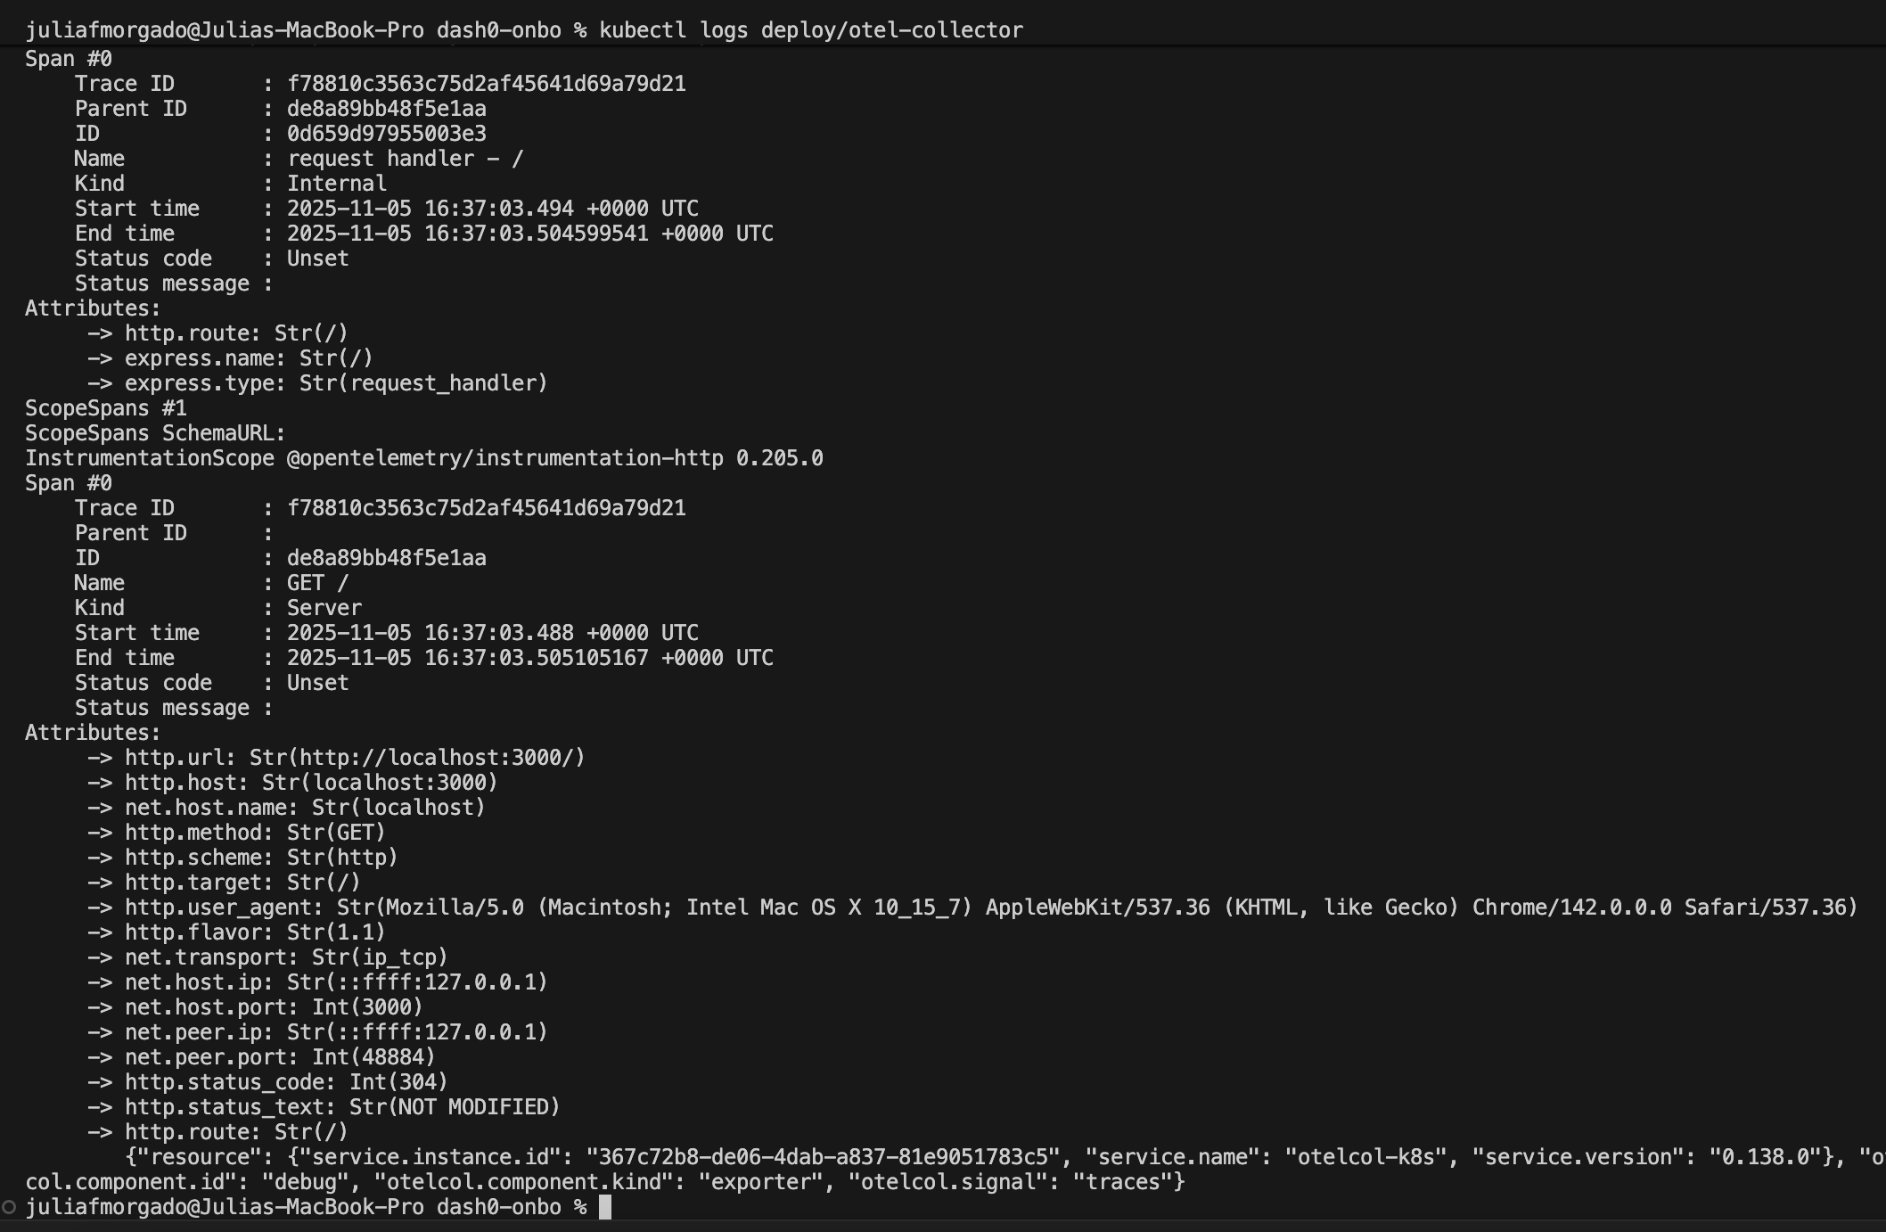Click the http.status_code Int(304) value
This screenshot has width=1886, height=1232.
pos(398,1082)
